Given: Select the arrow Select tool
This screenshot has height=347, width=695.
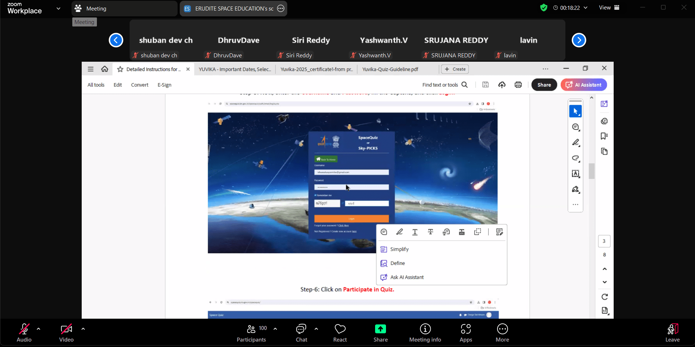Looking at the screenshot, I should 576,111.
